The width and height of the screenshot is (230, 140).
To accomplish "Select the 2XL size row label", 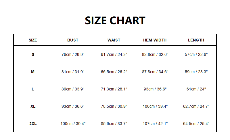I will 33,124.
